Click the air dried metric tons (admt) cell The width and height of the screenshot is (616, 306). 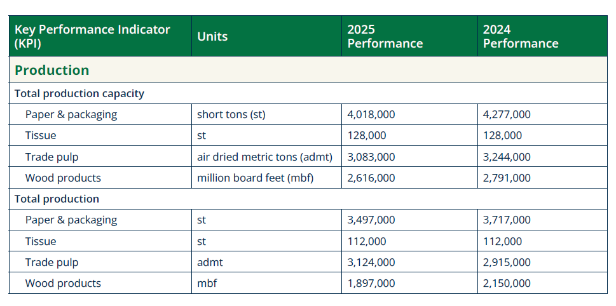265,157
